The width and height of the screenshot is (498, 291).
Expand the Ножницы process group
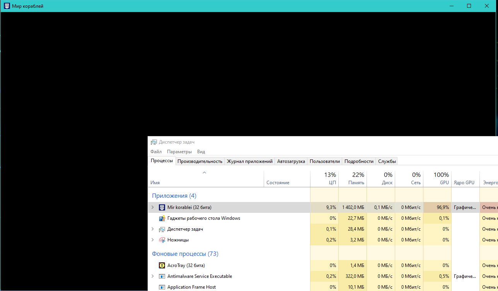click(x=153, y=240)
